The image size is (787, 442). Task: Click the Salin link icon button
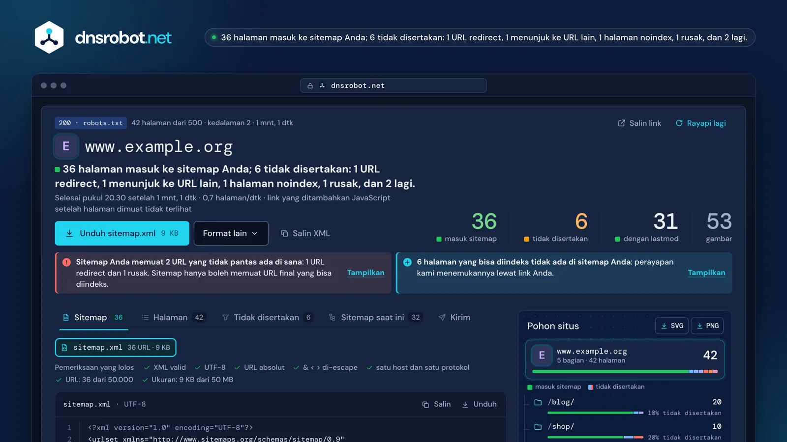[639, 123]
